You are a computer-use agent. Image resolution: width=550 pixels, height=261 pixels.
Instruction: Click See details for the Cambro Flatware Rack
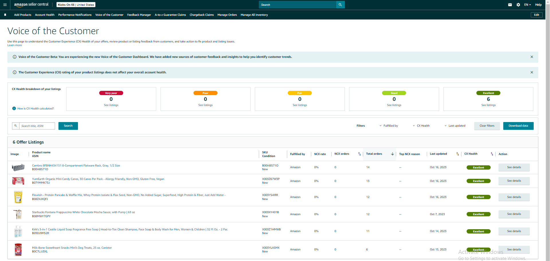(x=514, y=167)
